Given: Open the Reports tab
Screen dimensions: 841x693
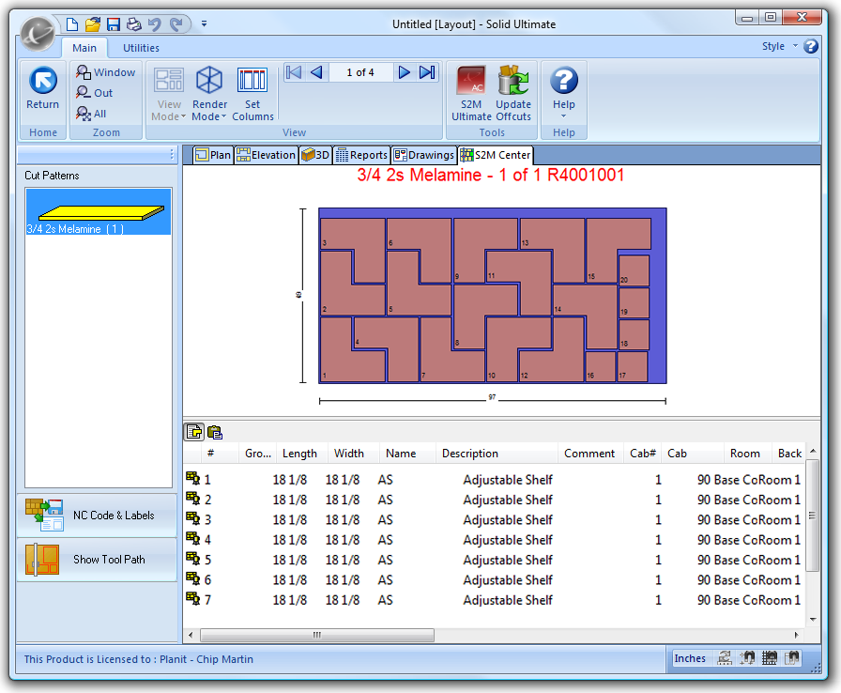Looking at the screenshot, I should coord(361,155).
